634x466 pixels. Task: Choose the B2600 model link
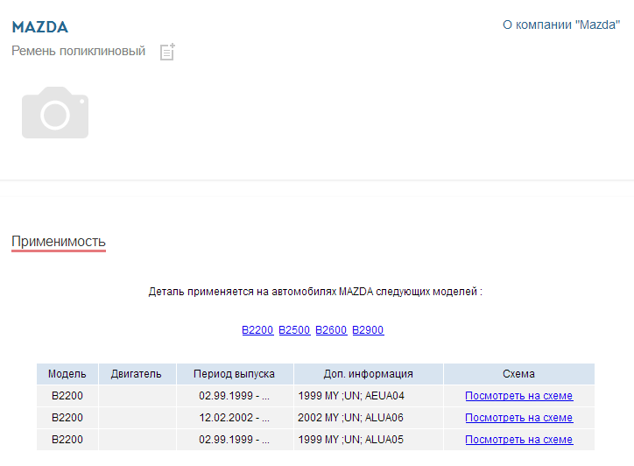(x=331, y=330)
